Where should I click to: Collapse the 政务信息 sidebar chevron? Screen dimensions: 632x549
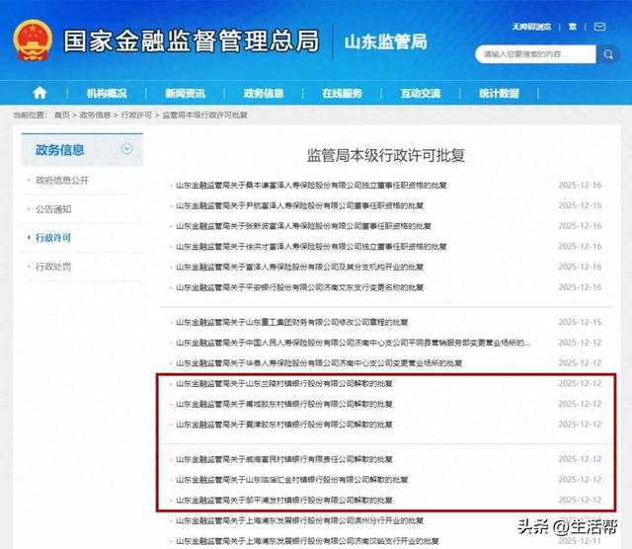coord(126,149)
